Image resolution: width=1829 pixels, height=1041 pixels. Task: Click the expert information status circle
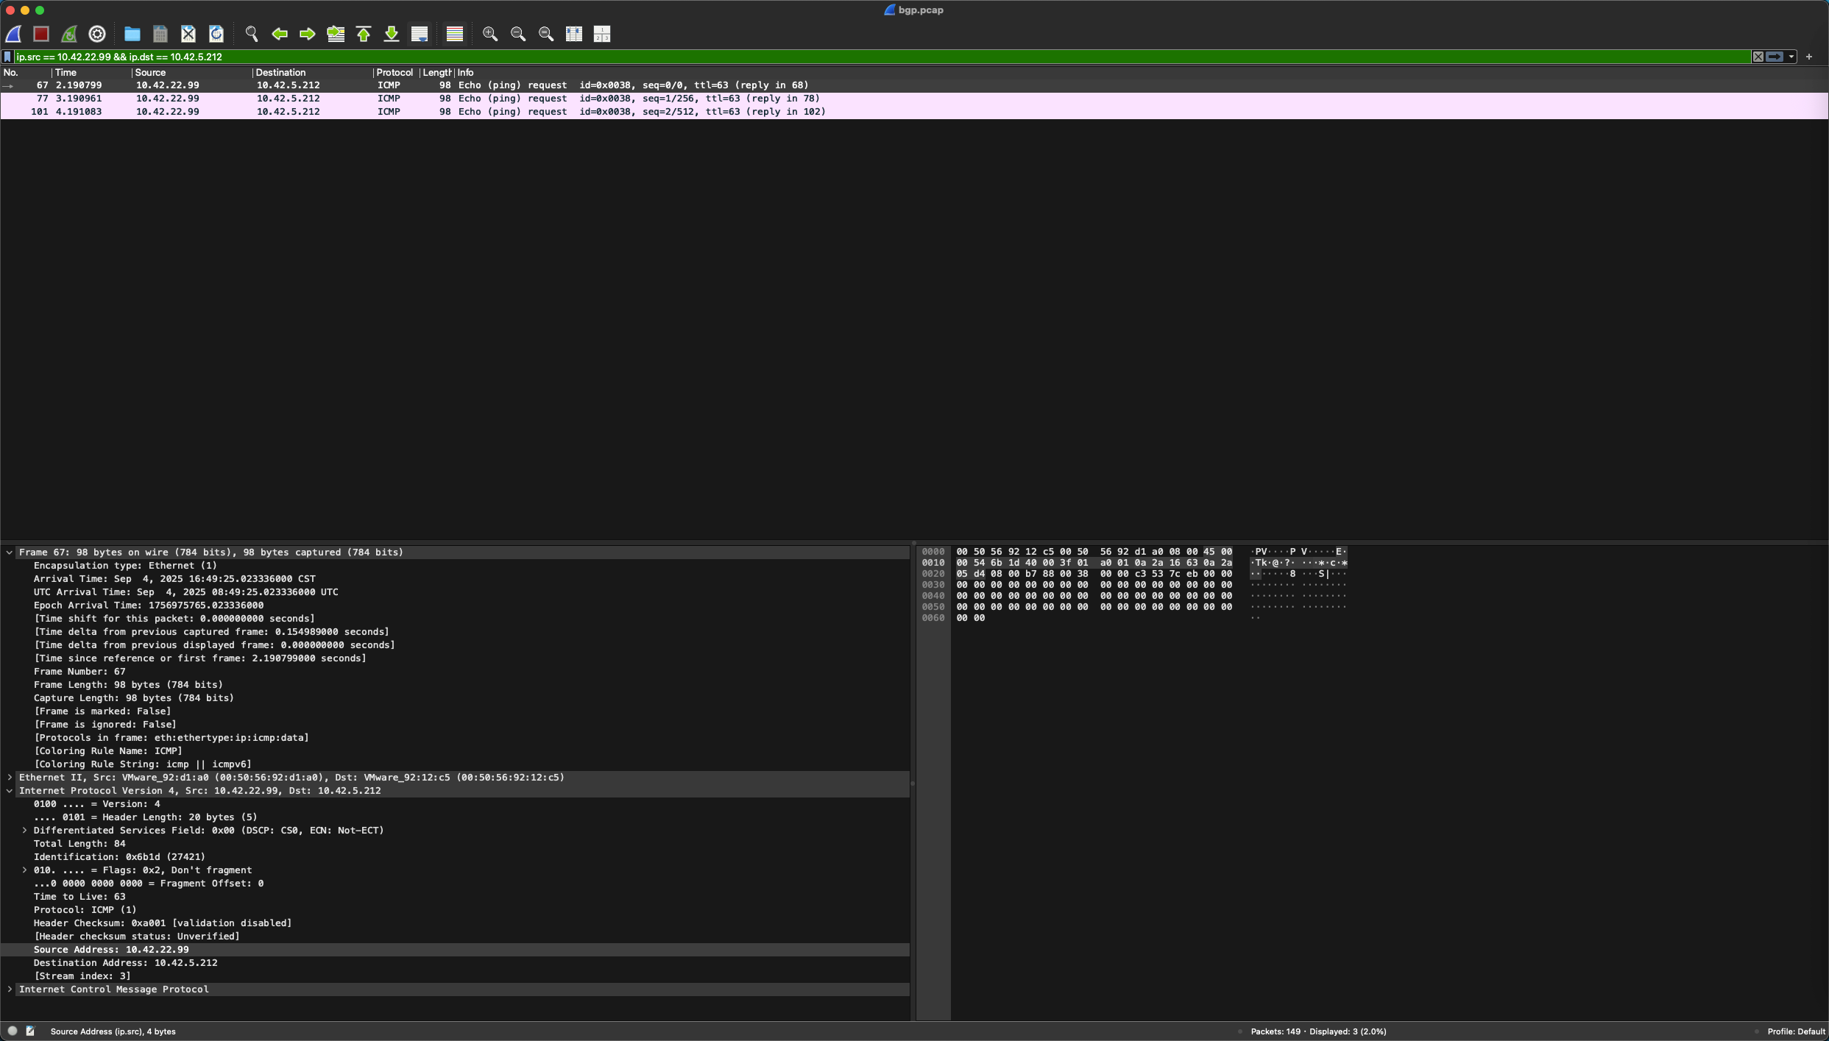point(13,1031)
